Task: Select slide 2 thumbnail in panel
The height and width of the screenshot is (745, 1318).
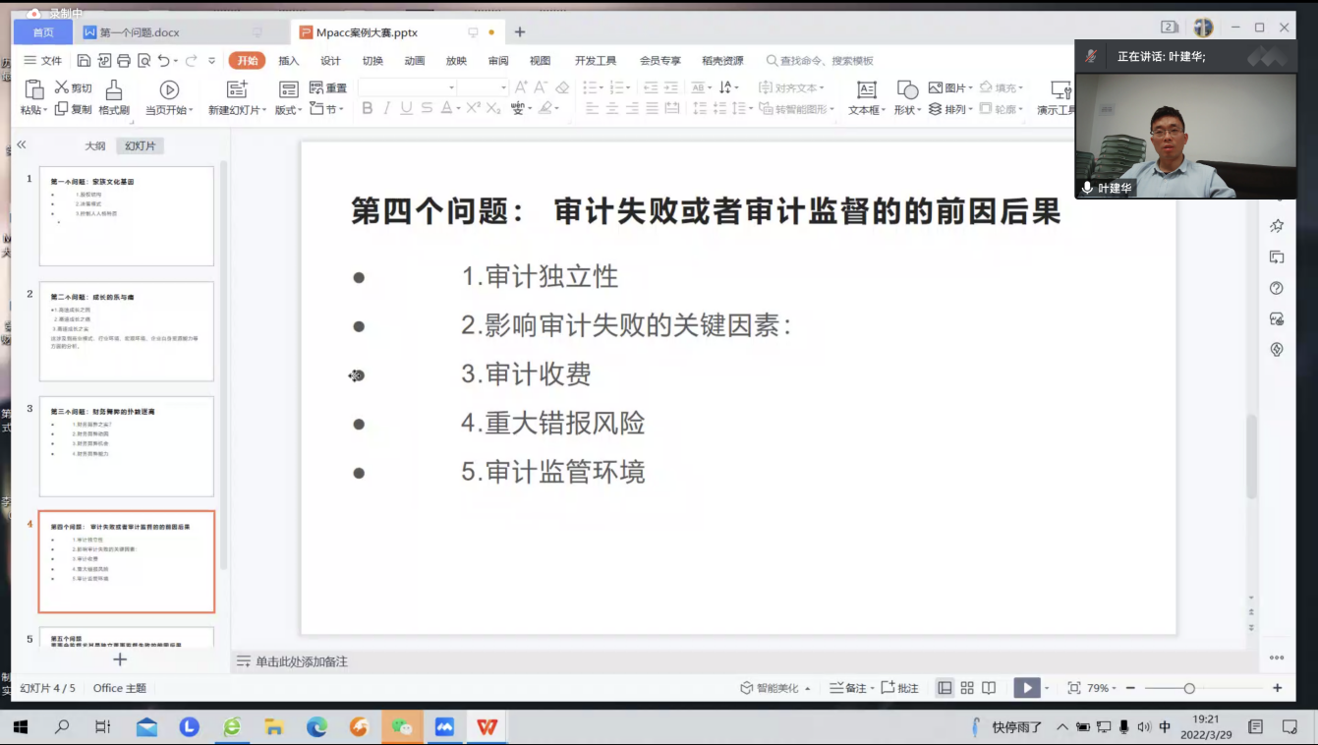Action: click(126, 331)
